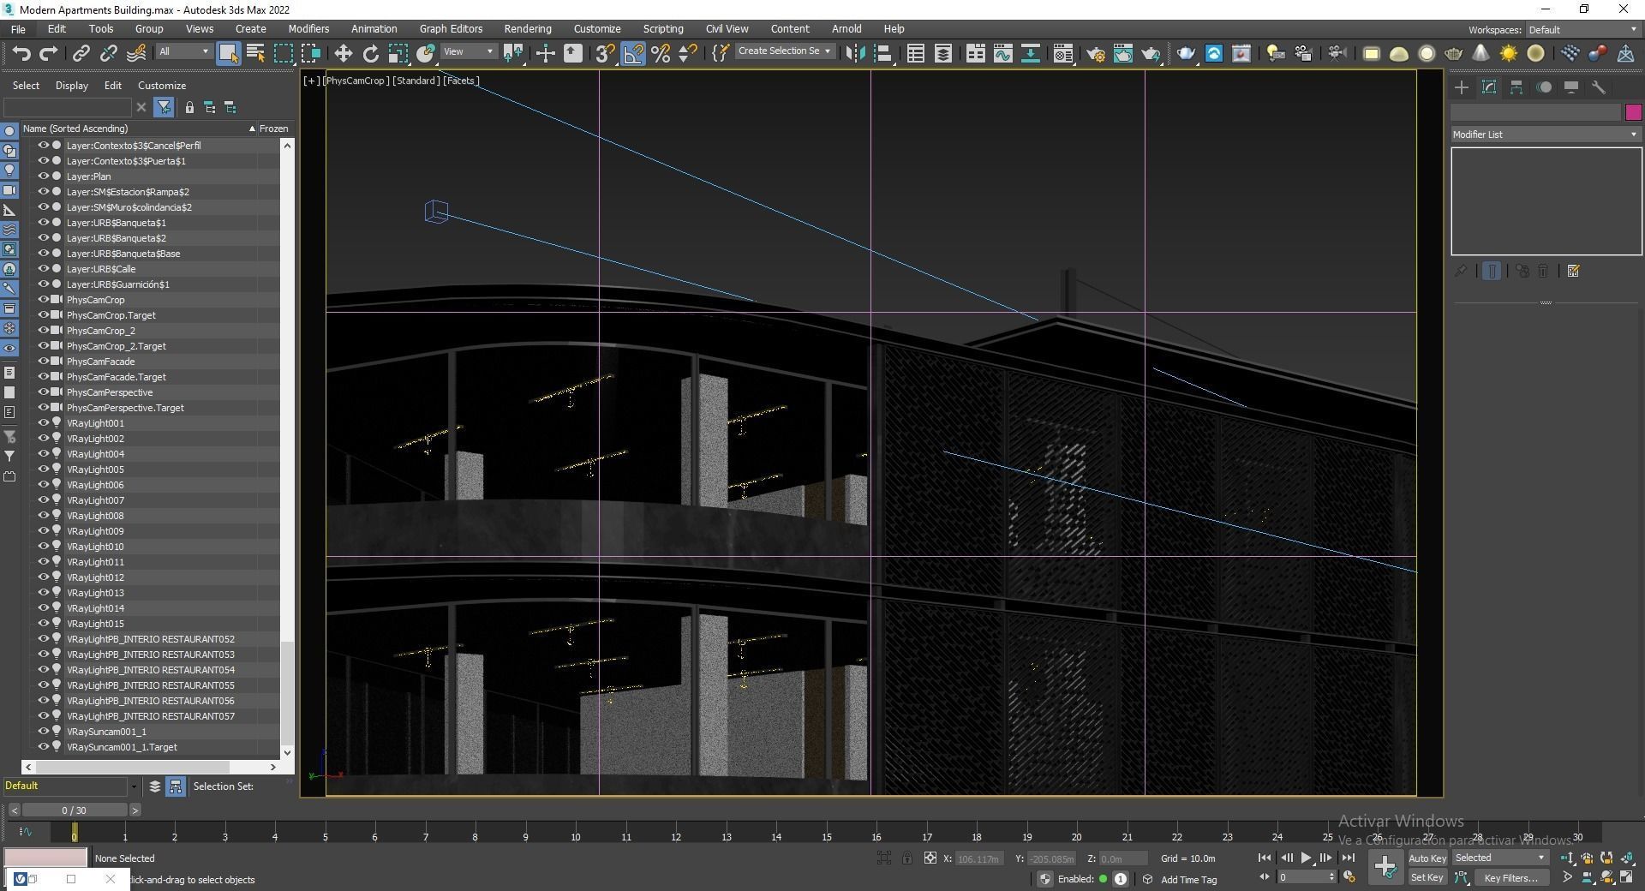Choose the Select and Rotate tool
The width and height of the screenshot is (1645, 891).
370,53
